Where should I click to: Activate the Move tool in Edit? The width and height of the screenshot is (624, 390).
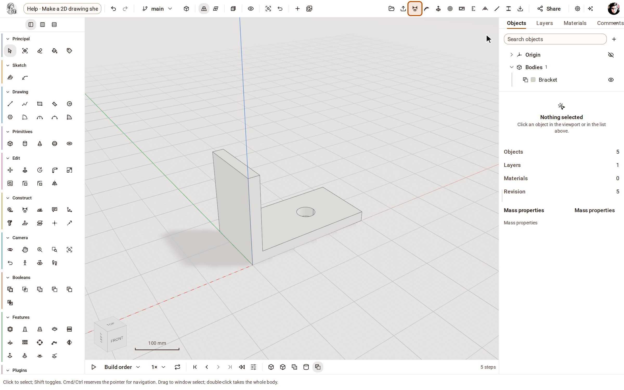click(x=10, y=170)
